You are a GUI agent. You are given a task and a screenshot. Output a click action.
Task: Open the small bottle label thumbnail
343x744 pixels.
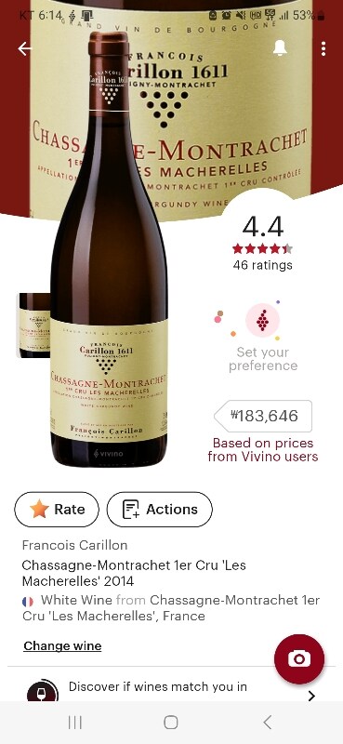(x=33, y=325)
